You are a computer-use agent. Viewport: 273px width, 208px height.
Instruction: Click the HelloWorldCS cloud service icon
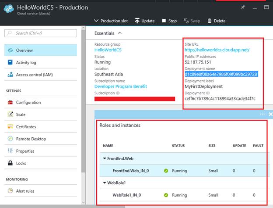click(x=9, y=9)
